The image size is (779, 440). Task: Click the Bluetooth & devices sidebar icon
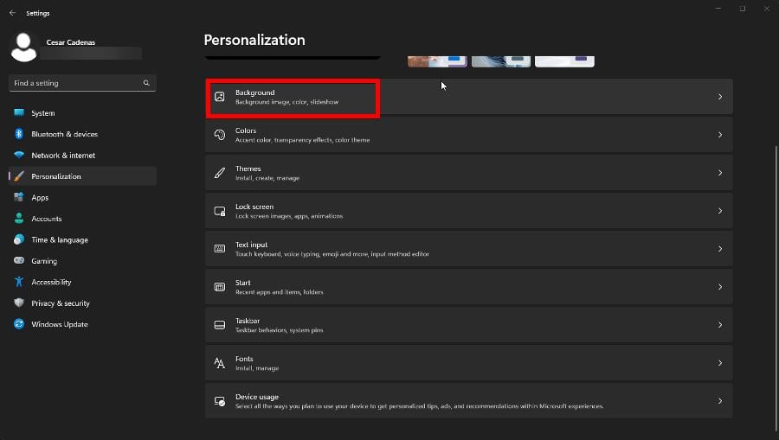click(19, 134)
